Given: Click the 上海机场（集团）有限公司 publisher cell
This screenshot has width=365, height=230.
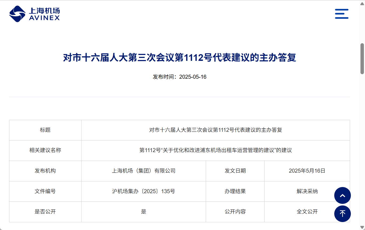Looking at the screenshot, I should (143, 171).
